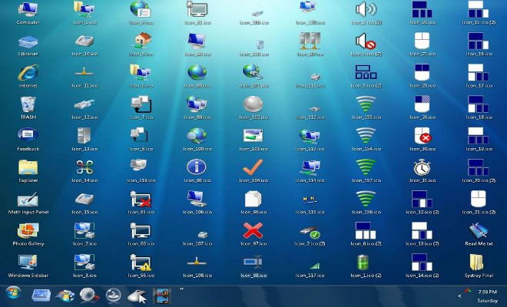The image size is (507, 307).
Task: Select Icon_2.ico (2) USB drive with check
Action: (x=310, y=232)
